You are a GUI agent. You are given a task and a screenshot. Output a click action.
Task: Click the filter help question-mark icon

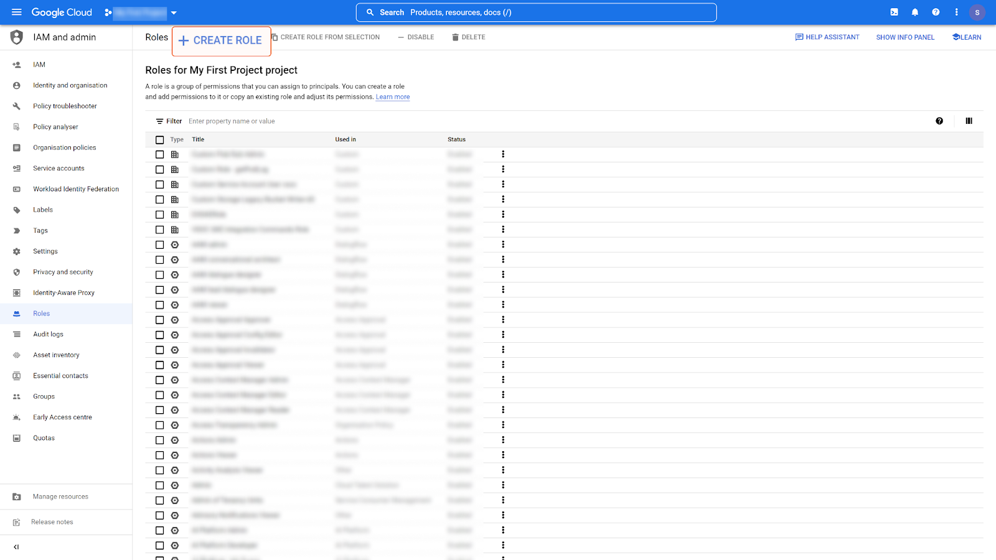939,121
